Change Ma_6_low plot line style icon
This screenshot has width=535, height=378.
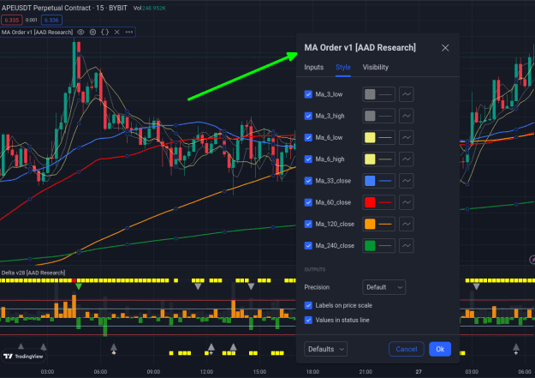click(407, 137)
